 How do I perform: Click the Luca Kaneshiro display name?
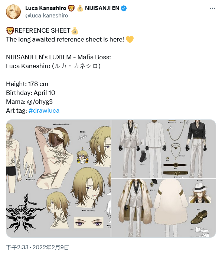(x=46, y=8)
